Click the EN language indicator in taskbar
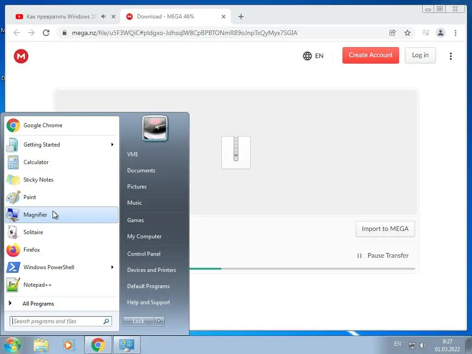The height and width of the screenshot is (354, 472). [397, 343]
